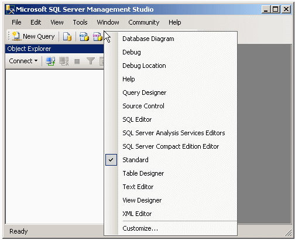Enable the Table Designer toolbar
Viewport: 295px width, 240px height.
click(x=171, y=173)
